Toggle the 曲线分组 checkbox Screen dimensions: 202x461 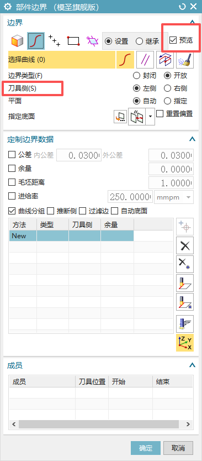click(12, 211)
